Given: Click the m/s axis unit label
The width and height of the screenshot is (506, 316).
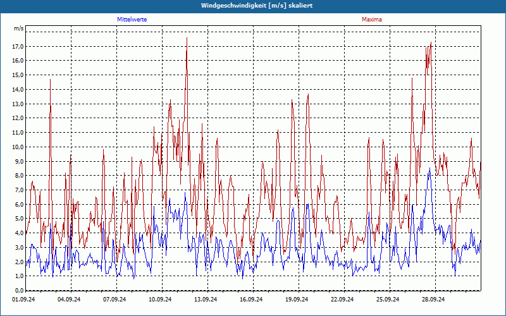Looking at the screenshot, I should pyautogui.click(x=19, y=28).
